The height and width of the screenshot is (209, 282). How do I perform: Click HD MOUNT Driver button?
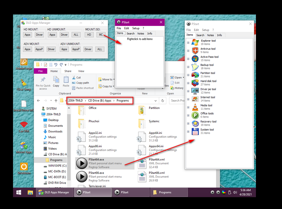tap(39, 35)
